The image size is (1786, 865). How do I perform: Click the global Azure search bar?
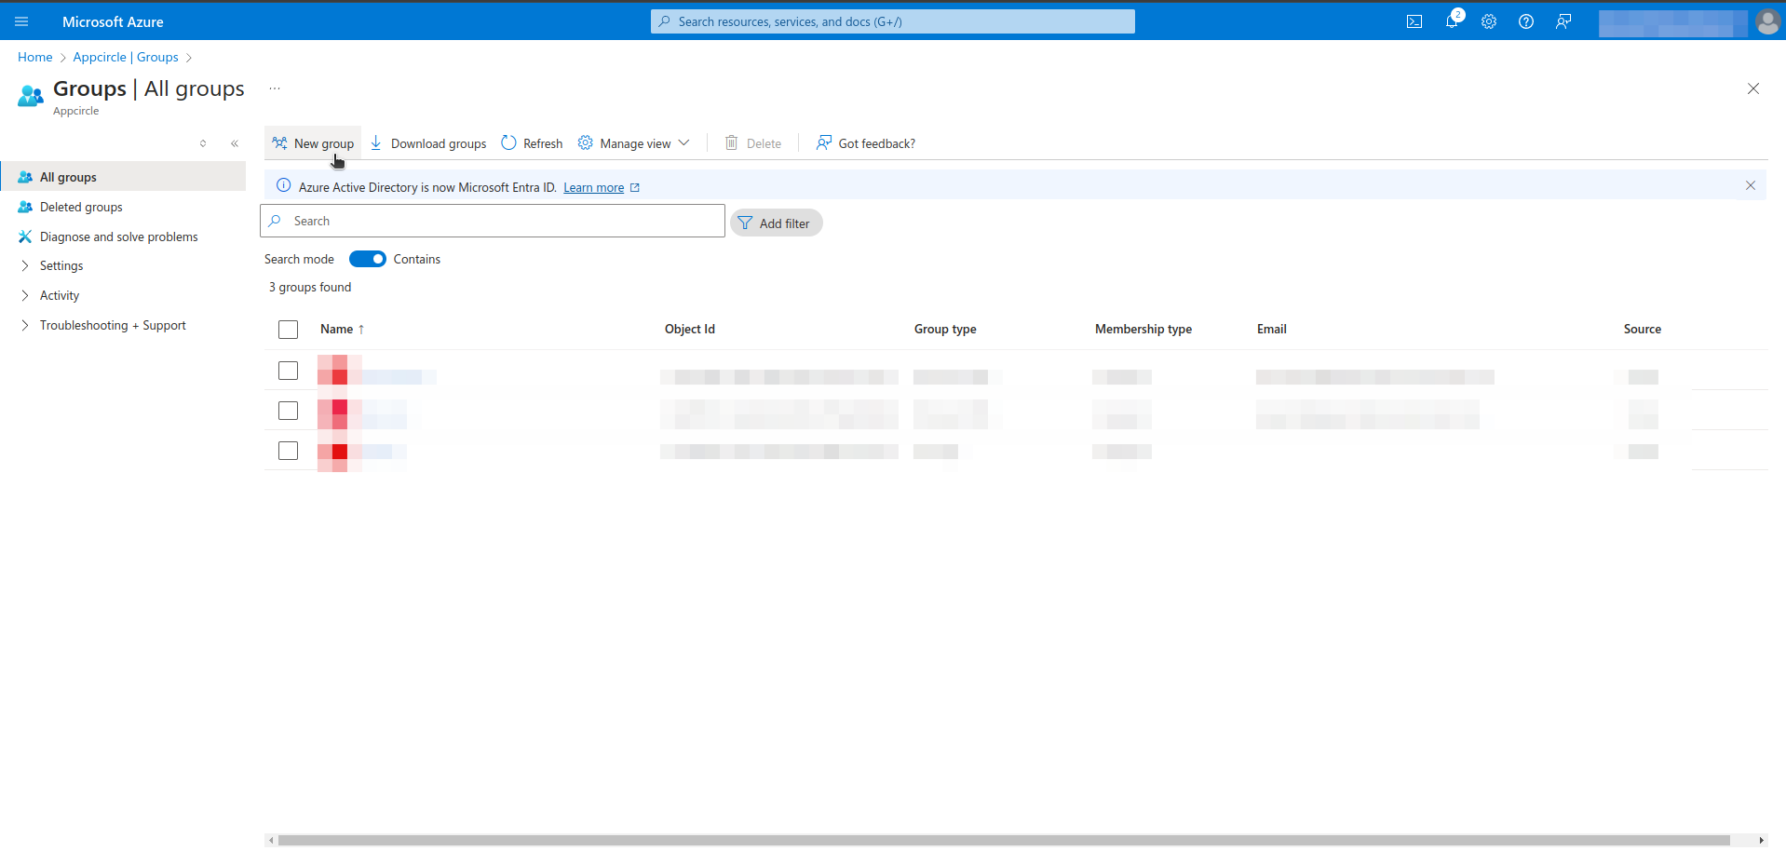point(892,21)
